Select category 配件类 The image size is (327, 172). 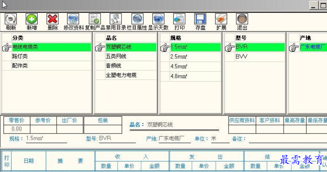coord(52,66)
